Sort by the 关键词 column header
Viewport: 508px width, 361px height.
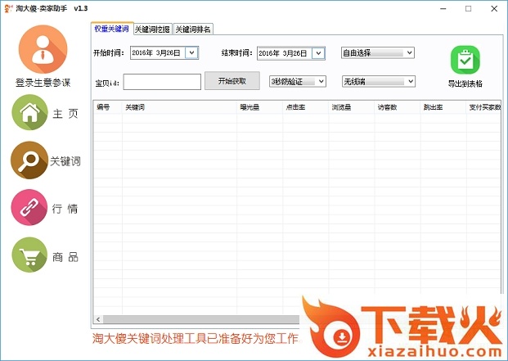coord(179,107)
